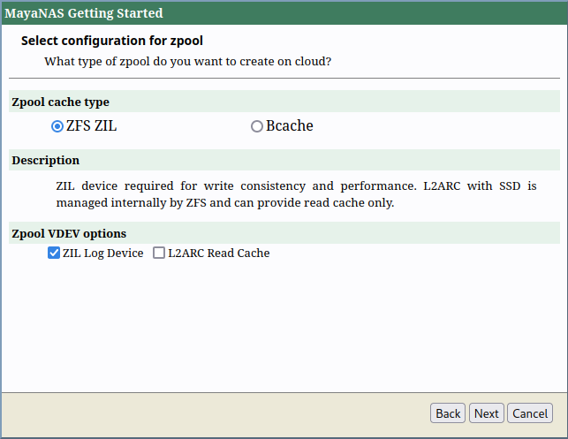Click the 'Description' section header
This screenshot has height=439, width=568.
46,161
